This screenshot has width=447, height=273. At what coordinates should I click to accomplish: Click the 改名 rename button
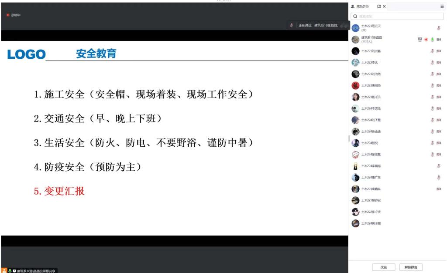(384, 267)
